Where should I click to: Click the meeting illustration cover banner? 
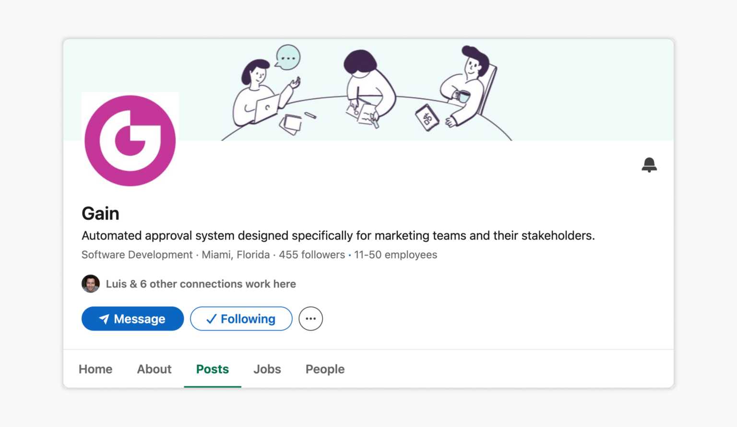tap(368, 90)
